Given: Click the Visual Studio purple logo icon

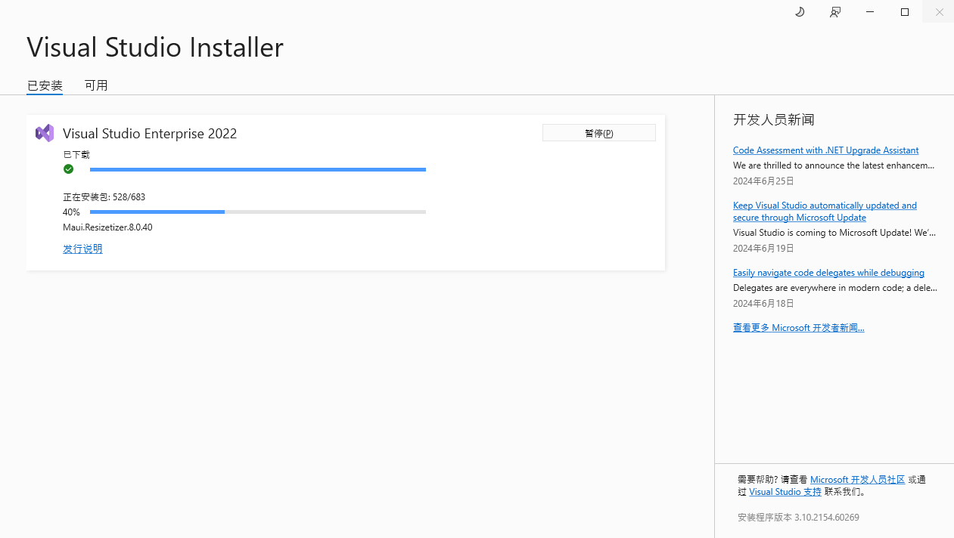Looking at the screenshot, I should coord(45,133).
